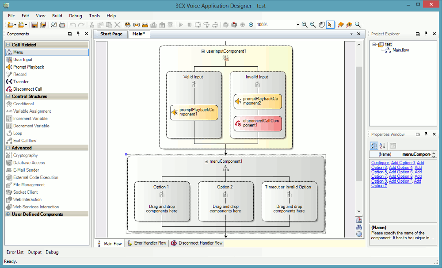
Task: Click the Zoom In magnifier icon
Action: pos(305,25)
